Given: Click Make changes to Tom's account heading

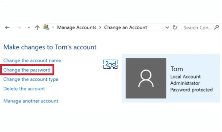Looking at the screenshot, I should click(x=50, y=47).
